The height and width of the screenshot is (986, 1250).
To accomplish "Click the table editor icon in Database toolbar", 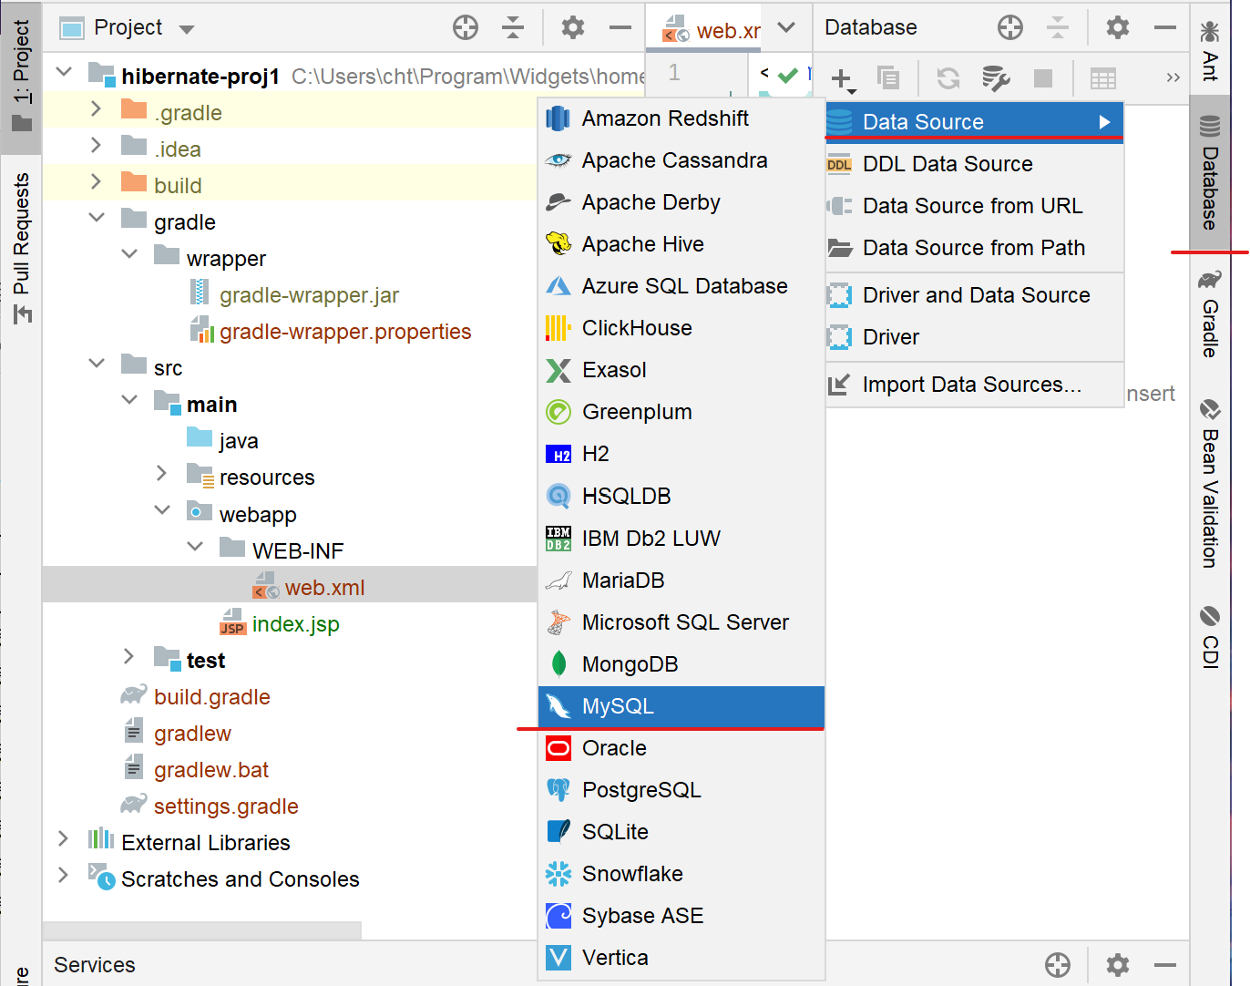I will [x=1103, y=79].
